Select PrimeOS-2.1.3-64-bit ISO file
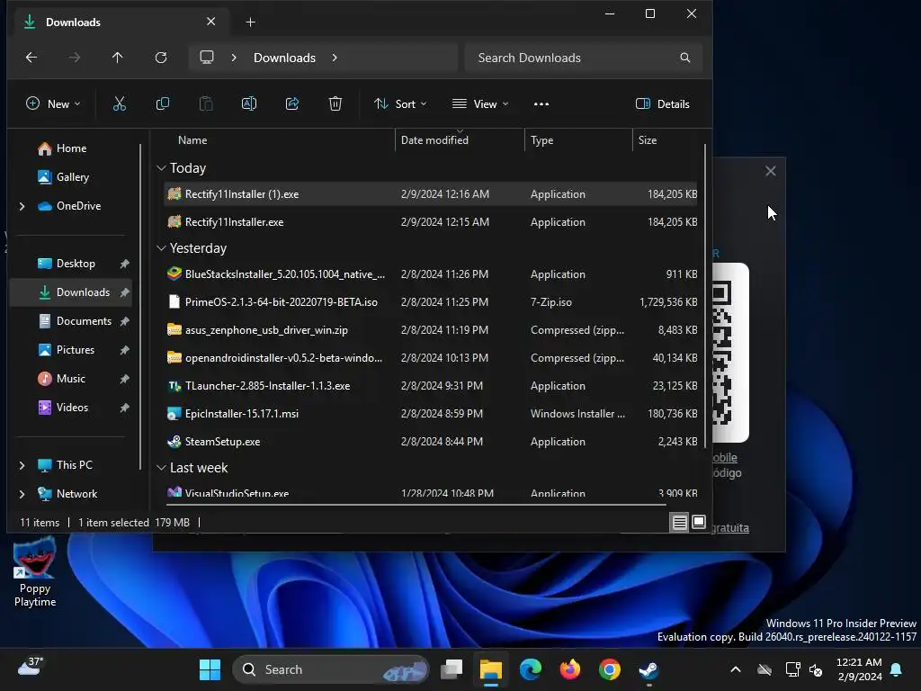 (x=431, y=302)
